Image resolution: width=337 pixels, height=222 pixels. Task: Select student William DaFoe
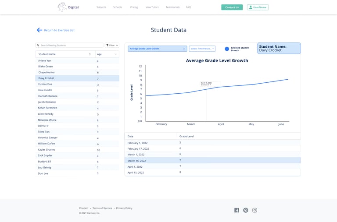coord(77,144)
